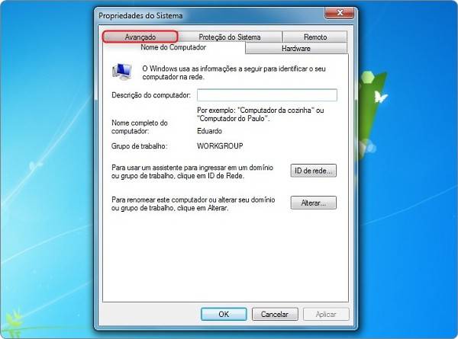This screenshot has width=458, height=339.
Task: Go to the Hardware tab
Action: click(x=296, y=49)
